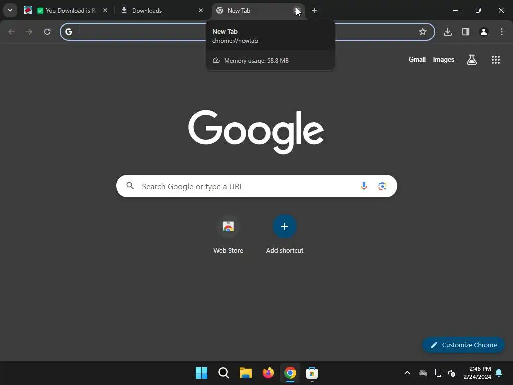Open Gmail link

point(417,59)
